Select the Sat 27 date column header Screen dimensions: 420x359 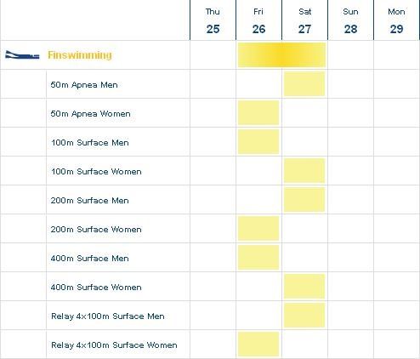click(x=304, y=20)
